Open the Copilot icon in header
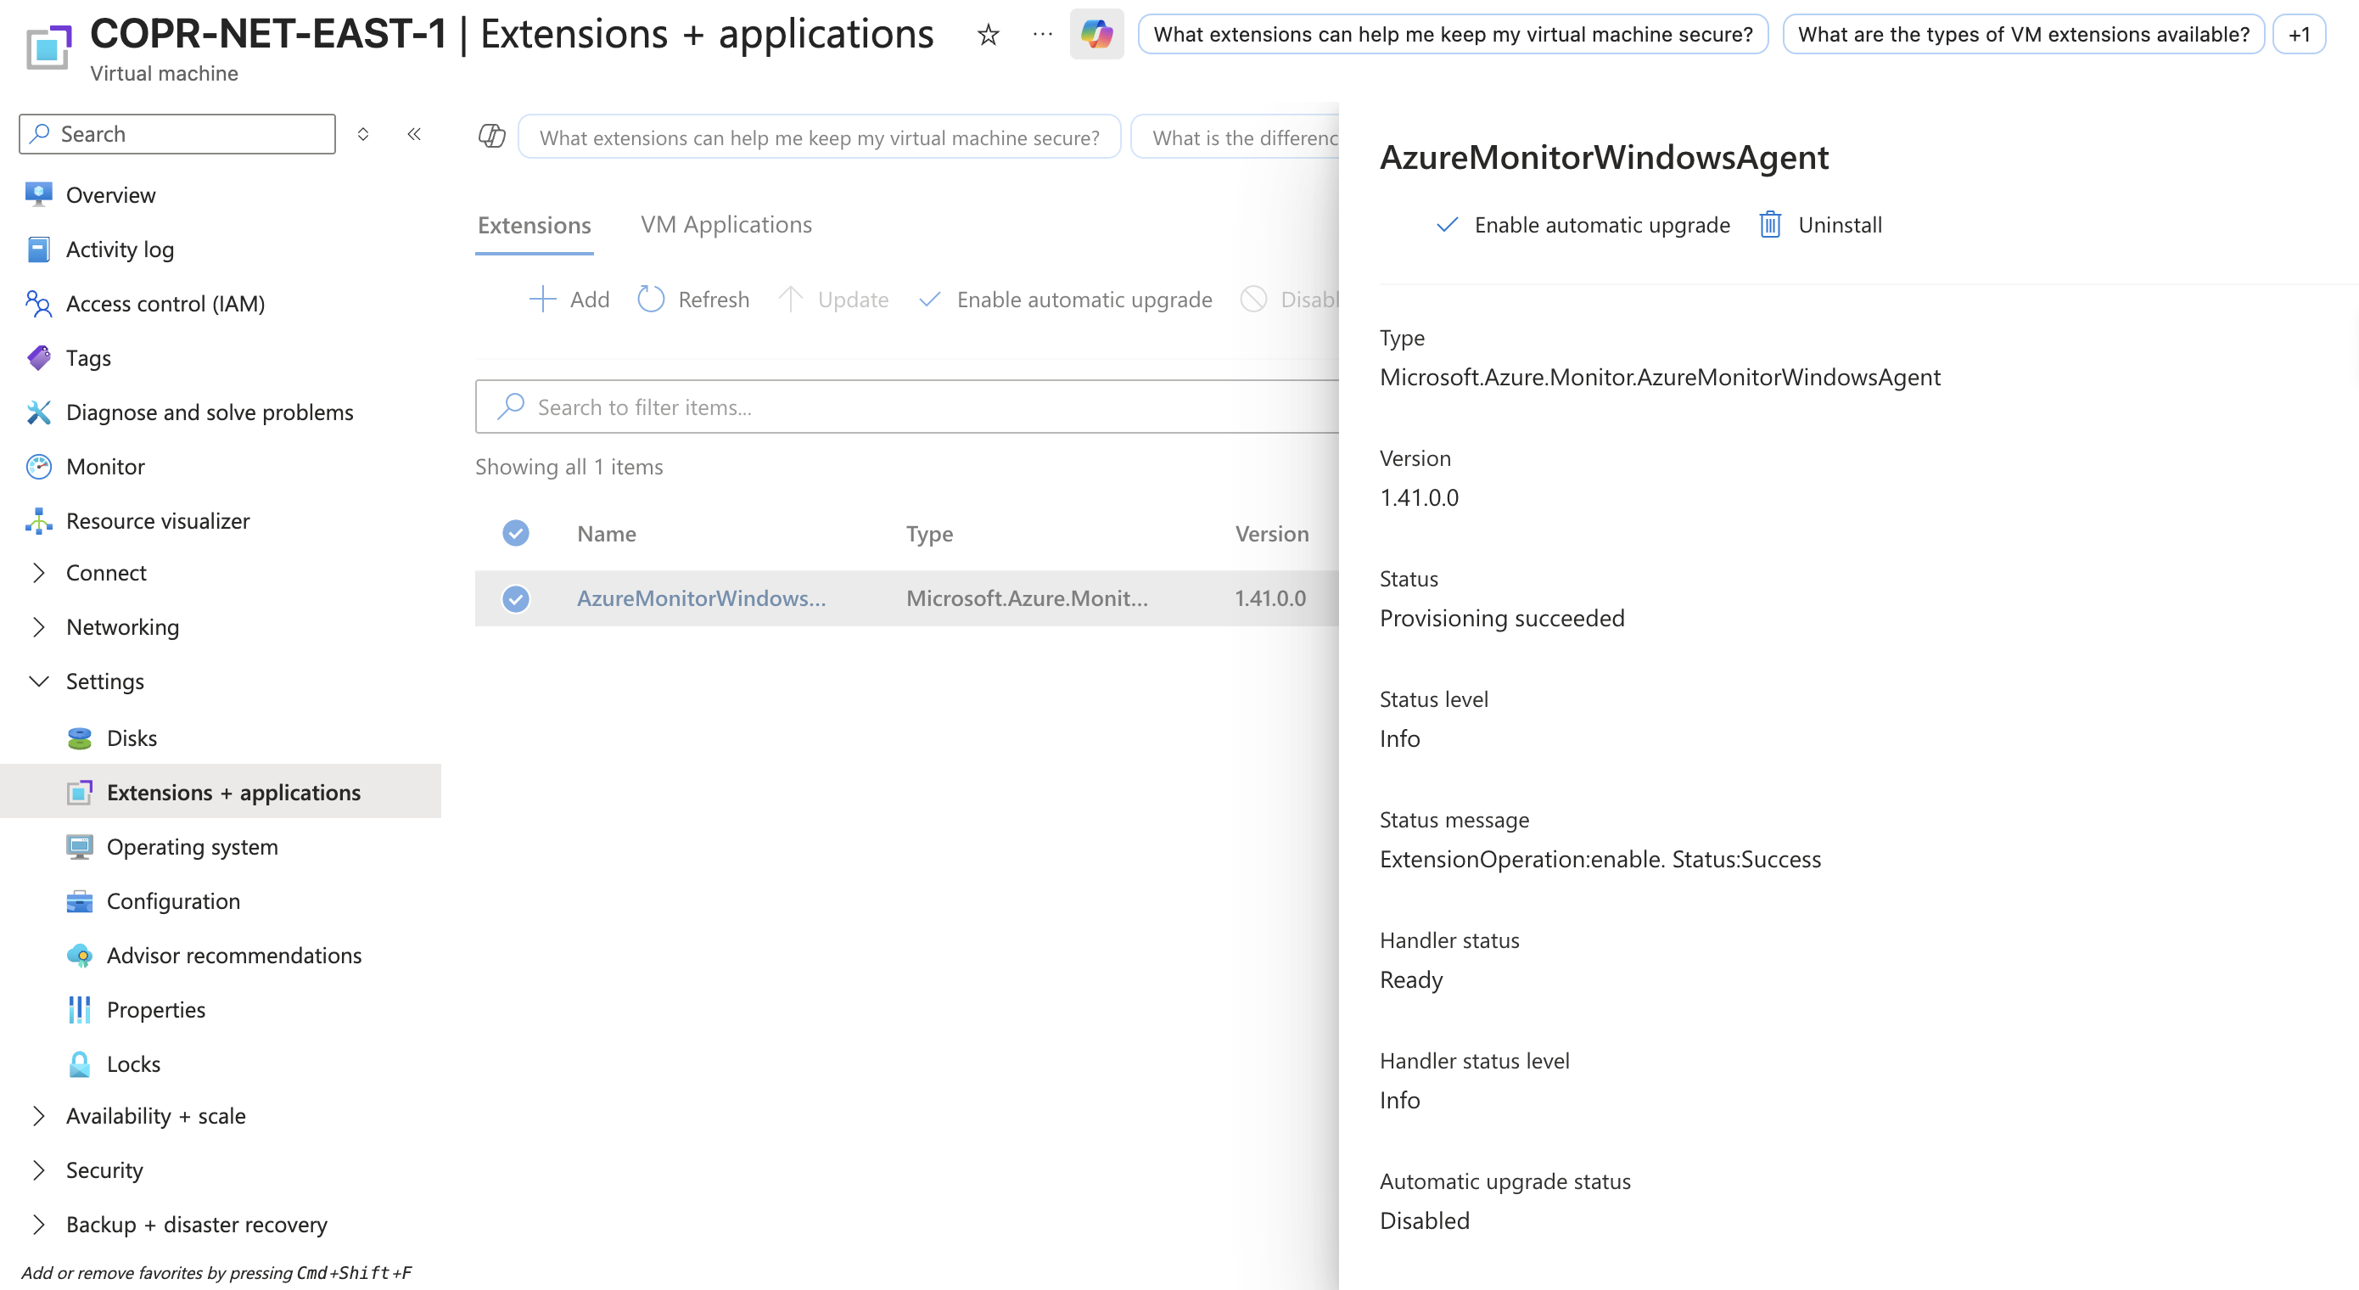 (x=1096, y=35)
